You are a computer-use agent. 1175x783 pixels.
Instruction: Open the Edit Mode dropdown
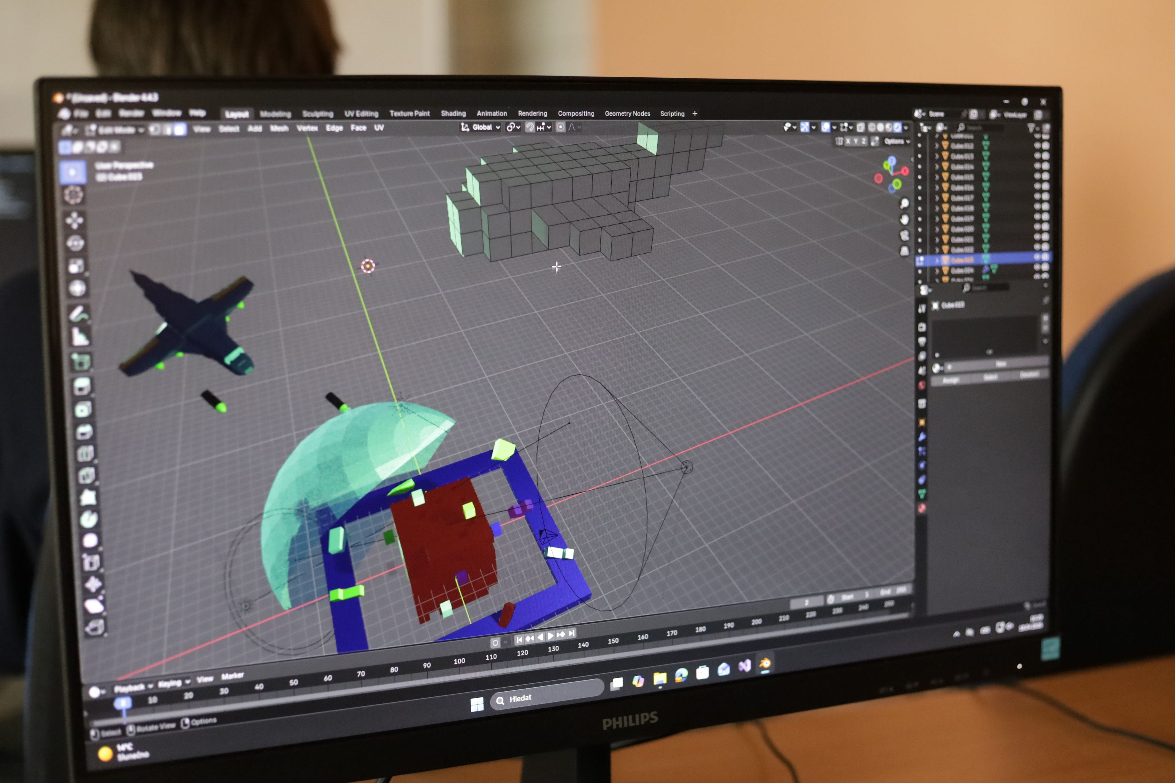(115, 130)
